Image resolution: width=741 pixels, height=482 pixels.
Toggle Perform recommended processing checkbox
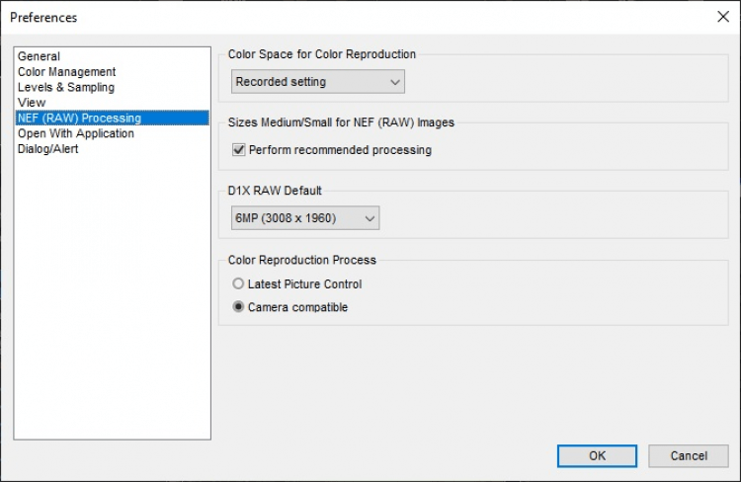(x=238, y=150)
